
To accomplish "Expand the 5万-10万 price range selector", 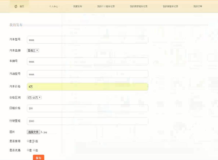I will pos(34,97).
